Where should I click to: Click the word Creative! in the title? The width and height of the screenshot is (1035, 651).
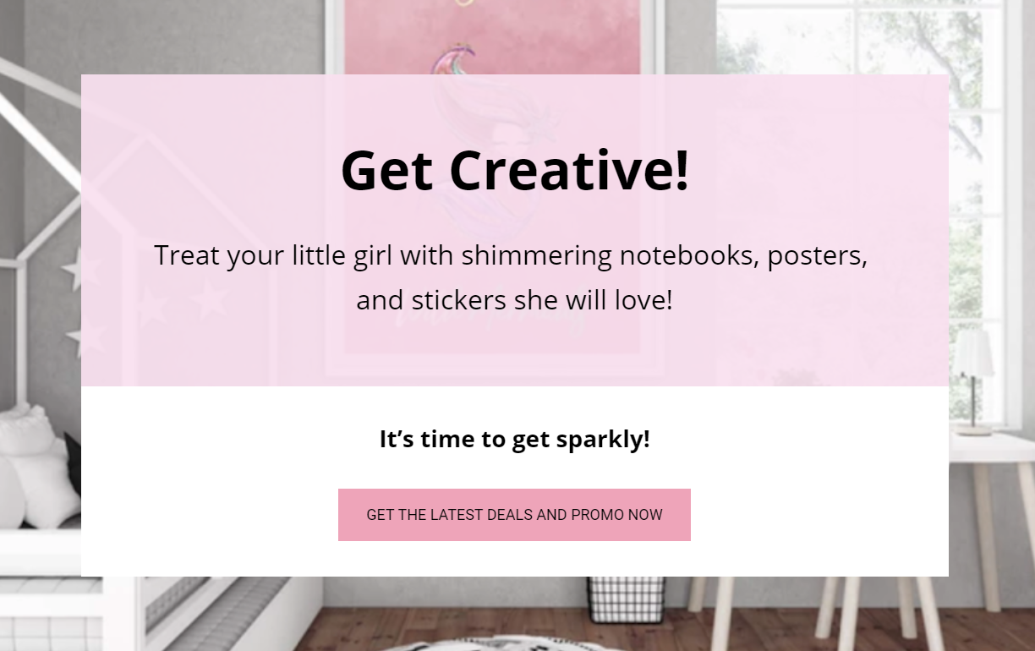[x=569, y=170]
